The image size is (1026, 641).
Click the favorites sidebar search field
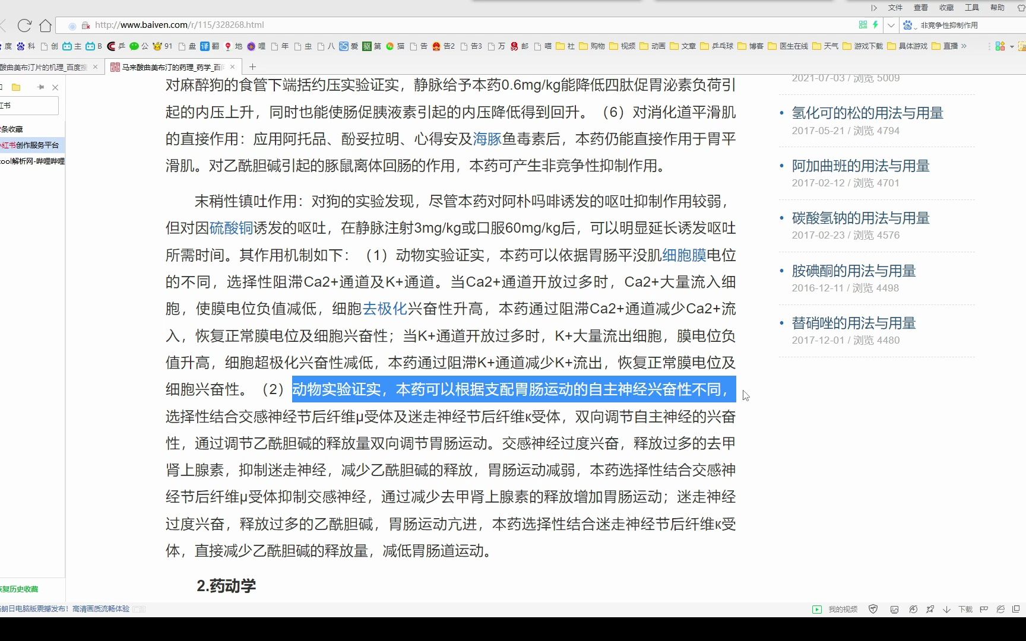click(x=29, y=106)
